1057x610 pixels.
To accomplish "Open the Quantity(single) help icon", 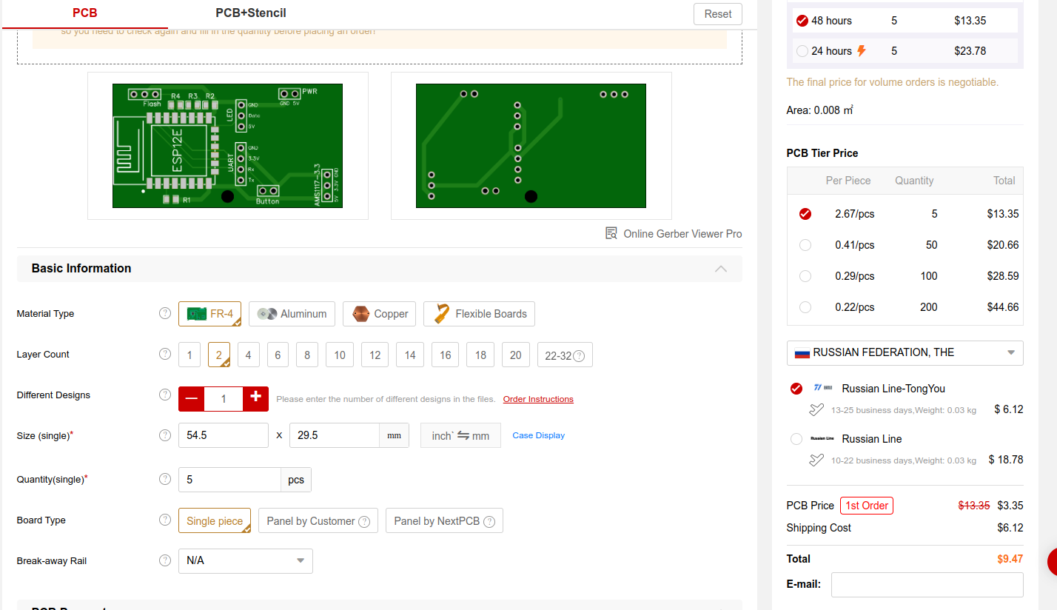I will 165,479.
